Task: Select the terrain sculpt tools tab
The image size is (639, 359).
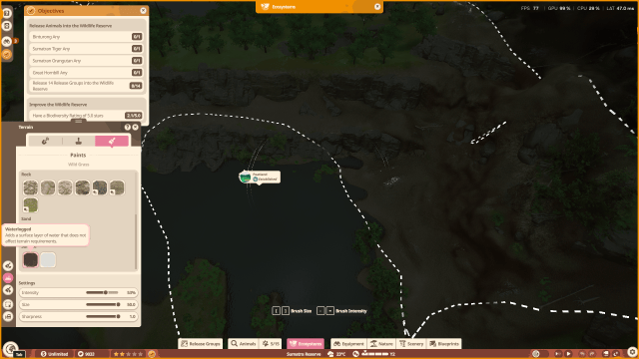Action: coord(45,141)
